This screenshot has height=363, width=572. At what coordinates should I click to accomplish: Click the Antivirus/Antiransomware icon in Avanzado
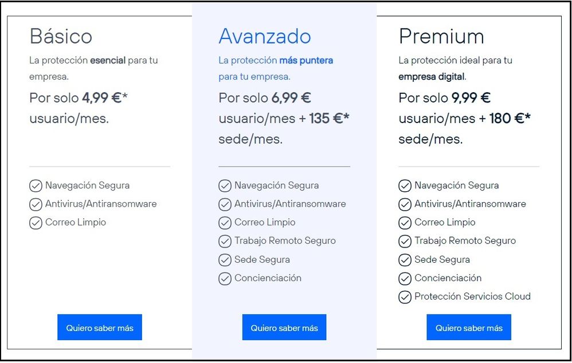pyautogui.click(x=224, y=204)
